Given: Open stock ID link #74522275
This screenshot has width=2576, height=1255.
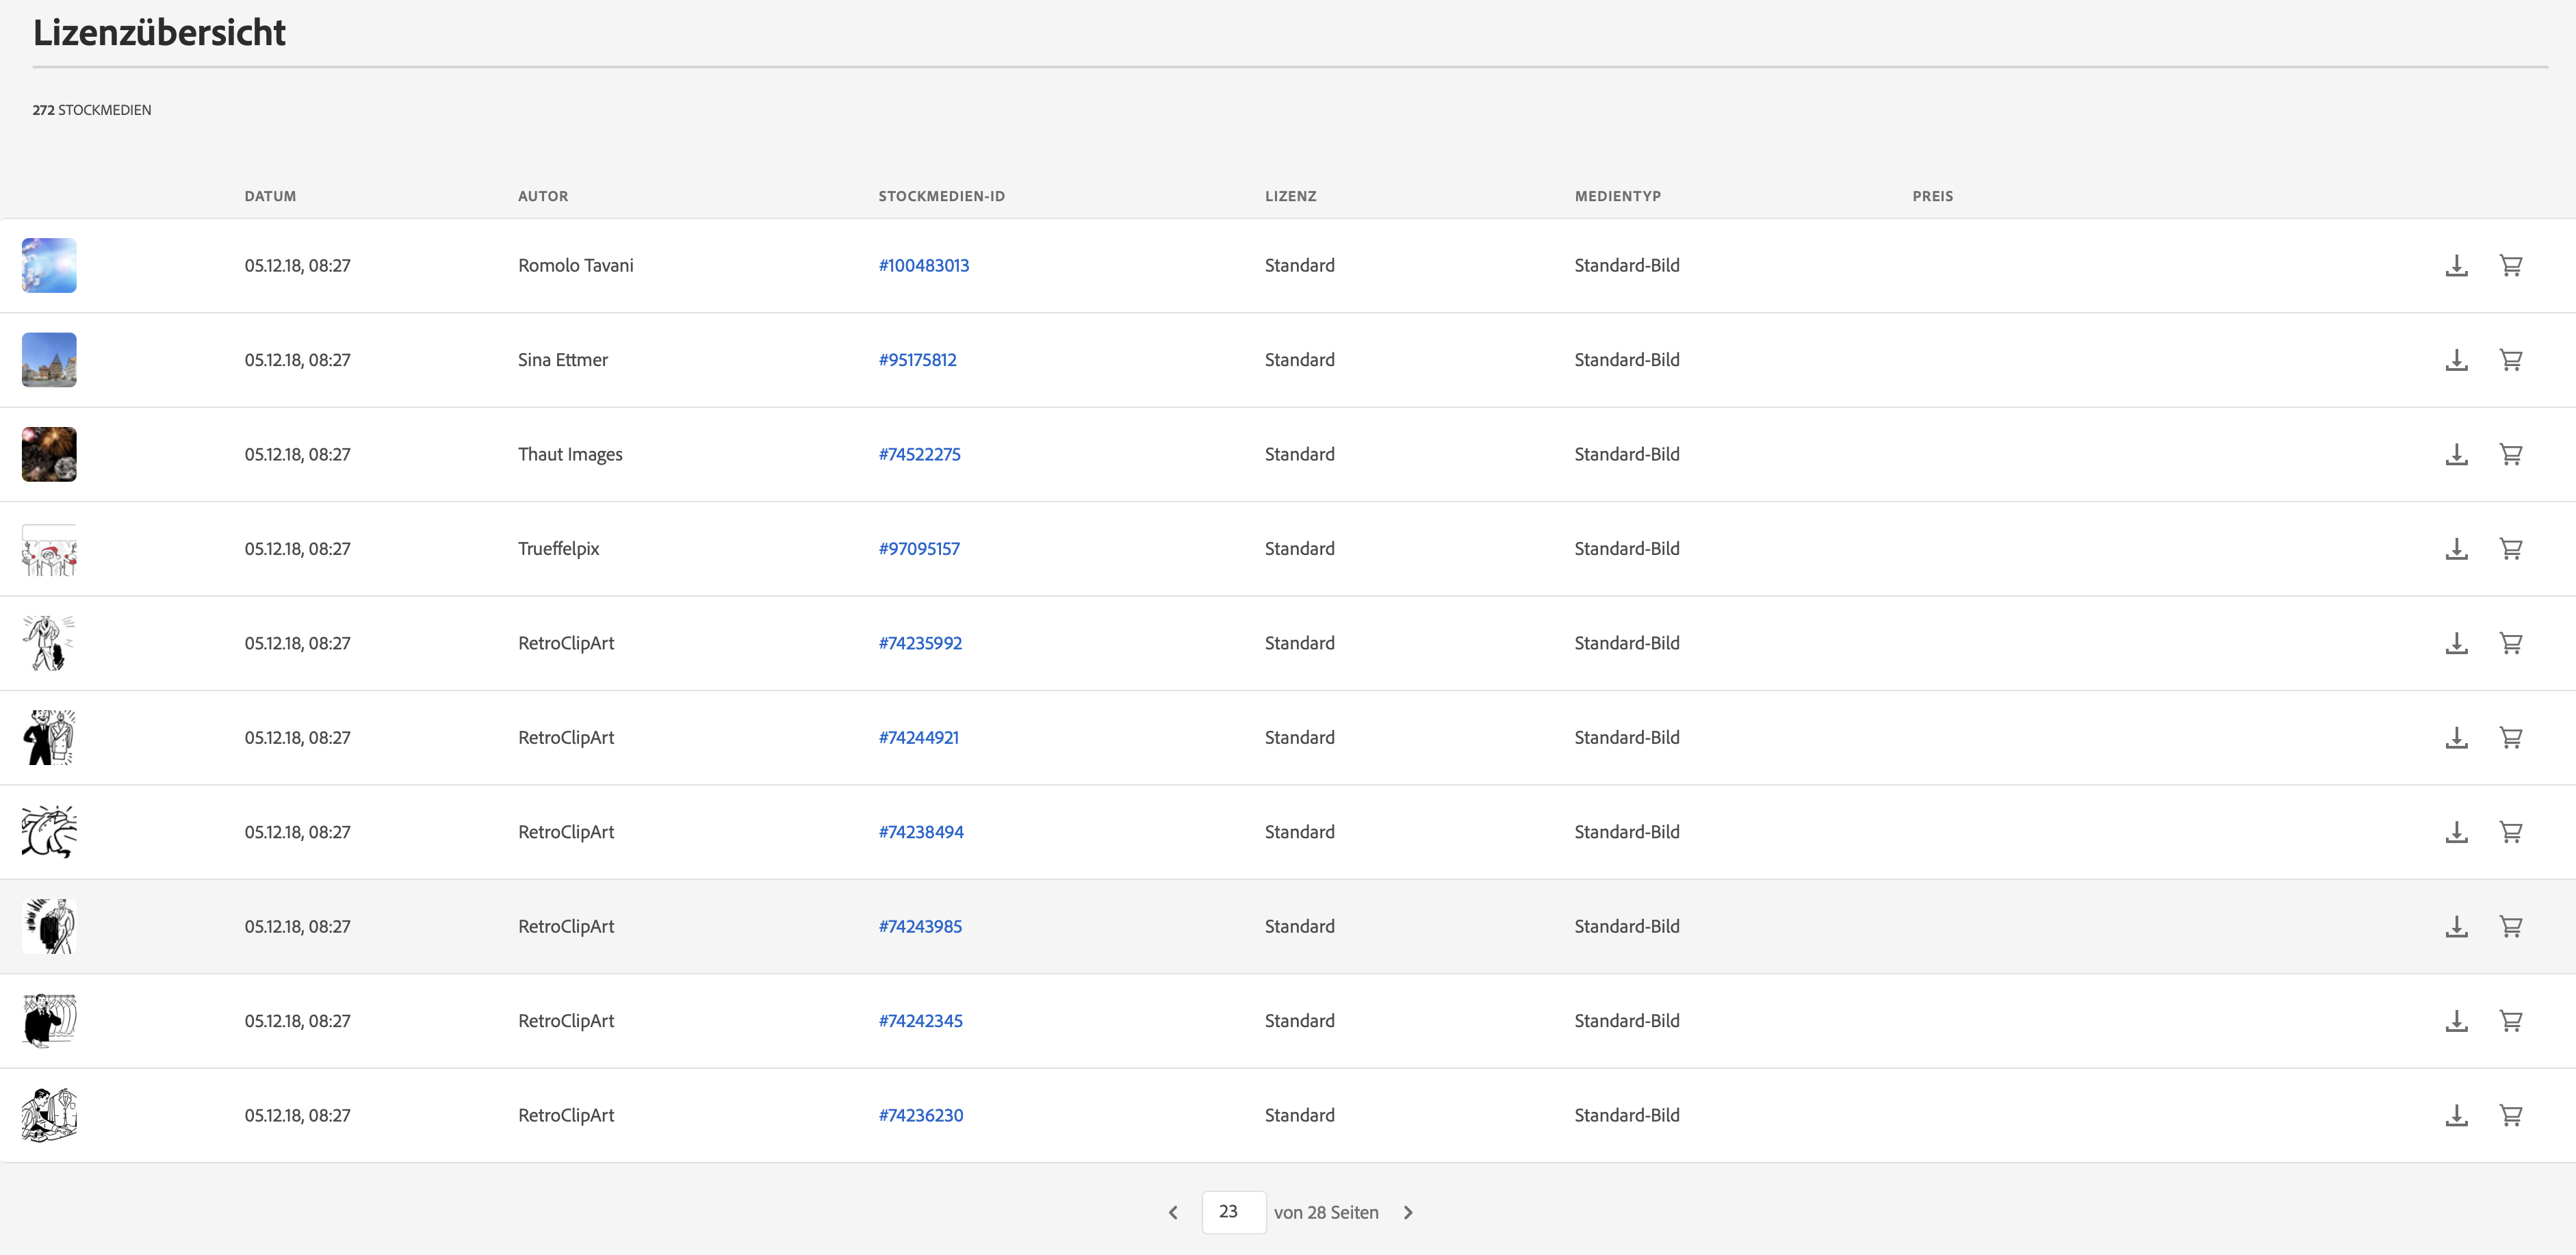Looking at the screenshot, I should [919, 454].
